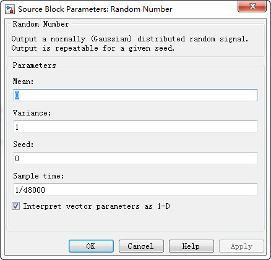
Task: Click the dialog title 'Source Block Parameters: Random Number'
Action: [95, 9]
